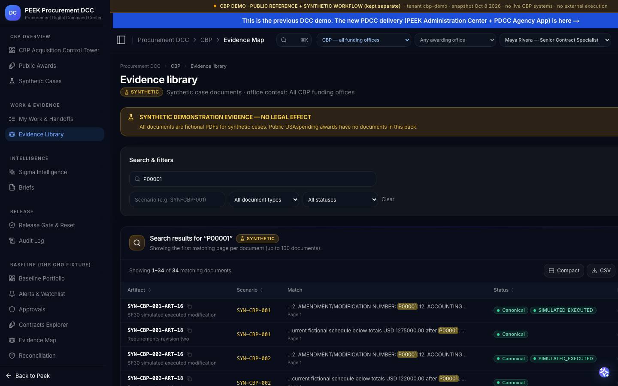Open Release Gate & Reset
This screenshot has height=386, width=618.
[55, 225]
